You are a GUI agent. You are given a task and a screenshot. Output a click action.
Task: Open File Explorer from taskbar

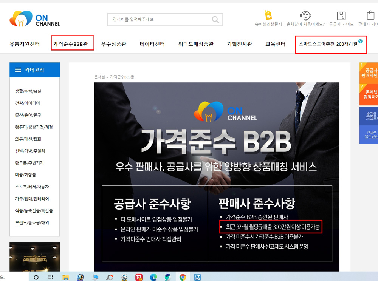[x=65, y=277]
